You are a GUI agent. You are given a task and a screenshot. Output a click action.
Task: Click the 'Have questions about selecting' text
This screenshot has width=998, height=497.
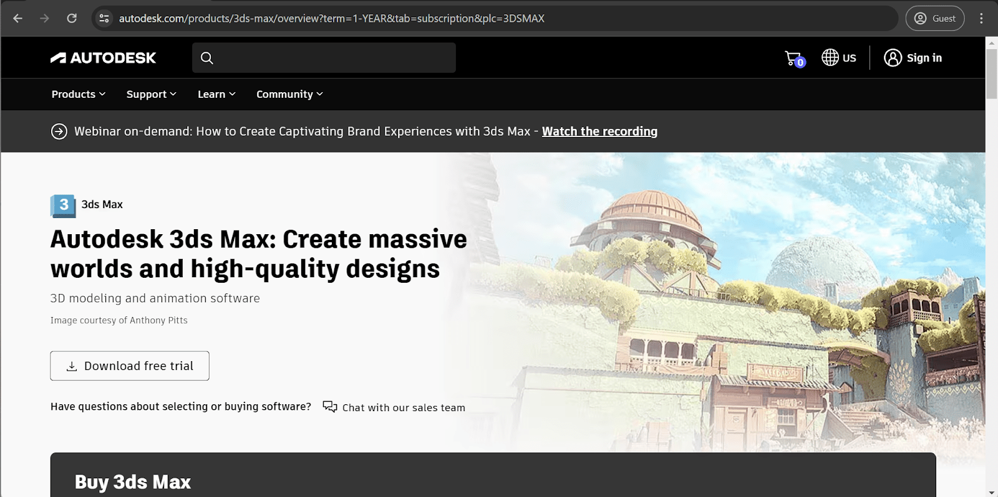pos(180,406)
